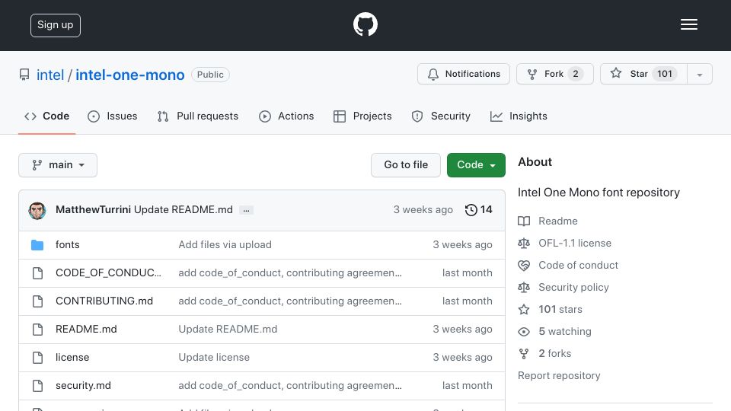Image resolution: width=731 pixels, height=411 pixels.
Task: Click the MatthewTurrini author name
Action: tap(93, 210)
